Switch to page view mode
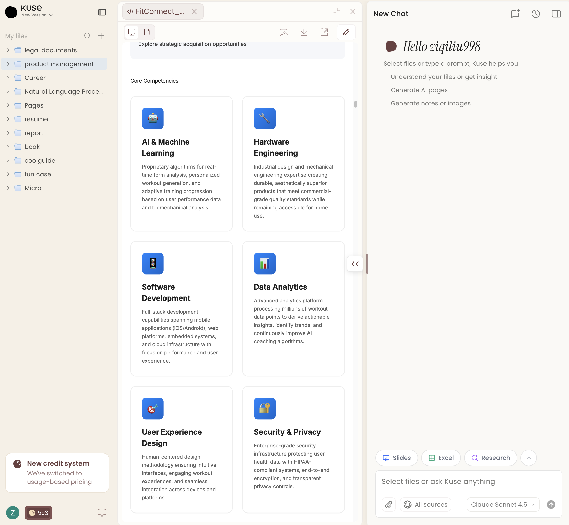Screen dimensions: 569x525 coord(147,32)
